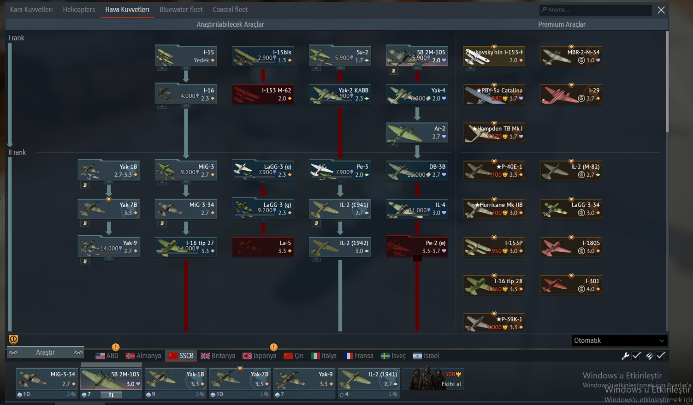Click the warning badge above ABD
This screenshot has height=405, width=693.
click(115, 347)
